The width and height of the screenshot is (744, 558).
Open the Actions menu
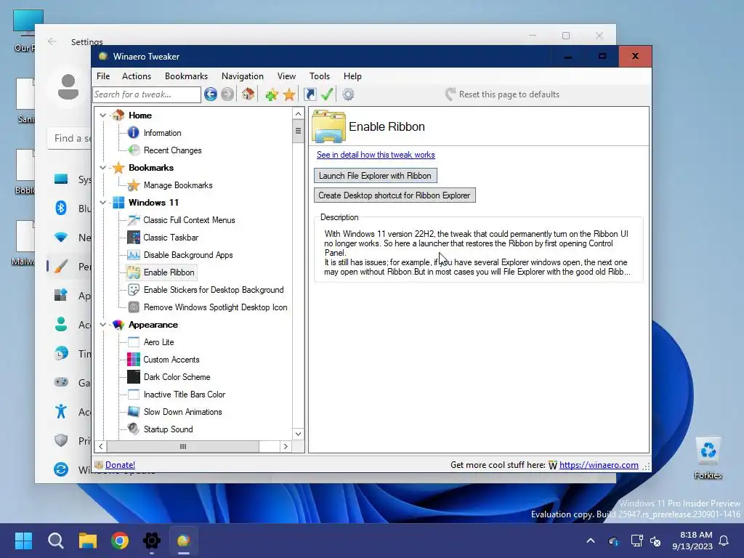tap(136, 76)
